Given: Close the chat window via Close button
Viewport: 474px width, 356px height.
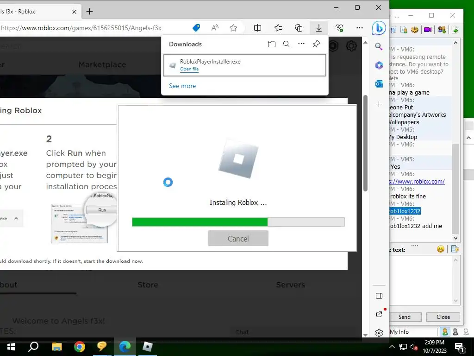Looking at the screenshot, I should (443, 317).
